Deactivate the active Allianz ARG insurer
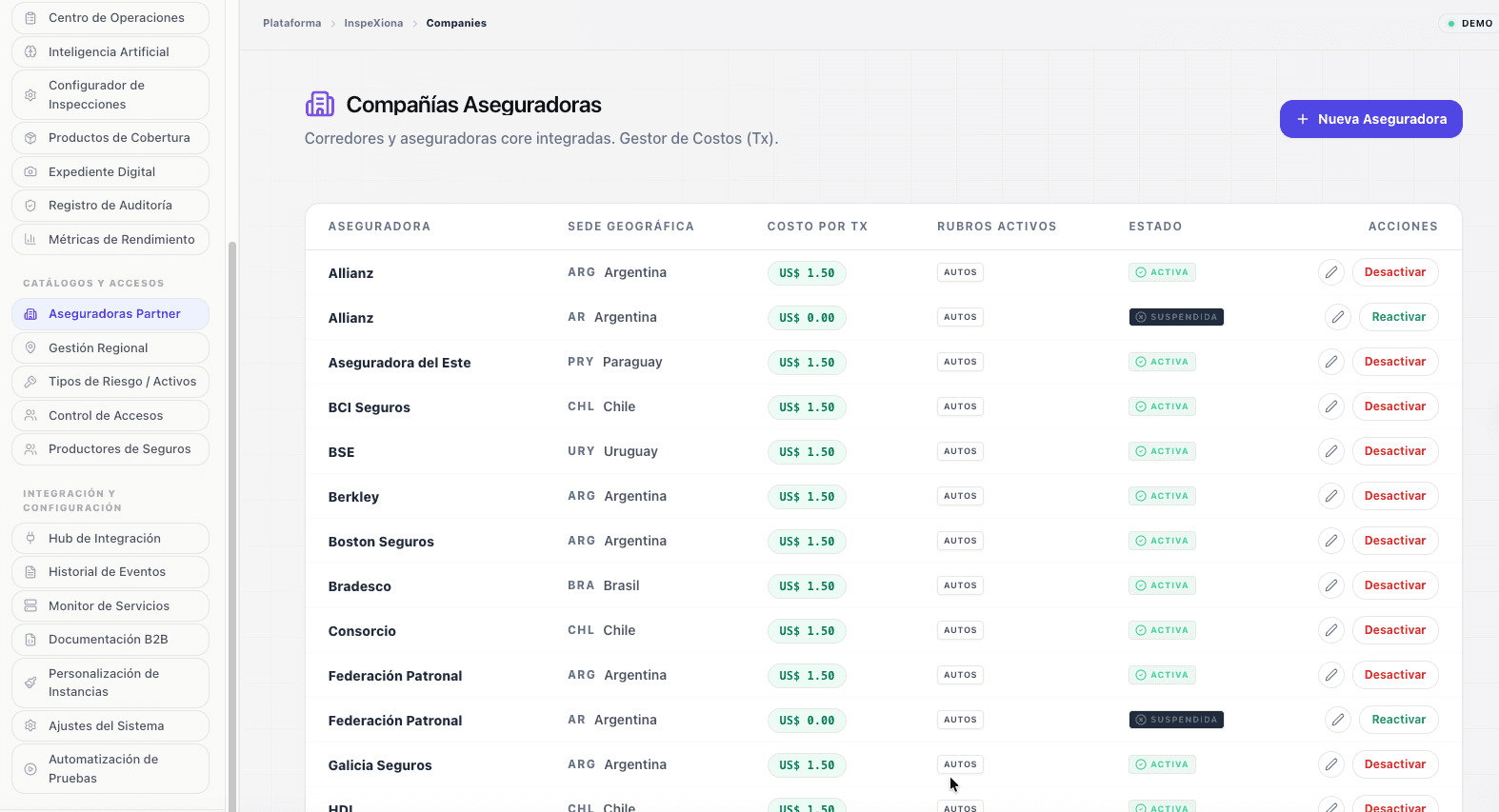 point(1395,272)
